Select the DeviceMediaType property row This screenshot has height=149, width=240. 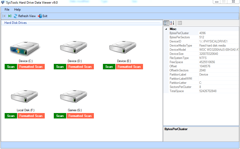pos(204,46)
